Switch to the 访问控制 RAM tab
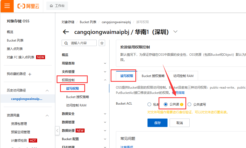This screenshot has width=246, height=148. [x=183, y=76]
